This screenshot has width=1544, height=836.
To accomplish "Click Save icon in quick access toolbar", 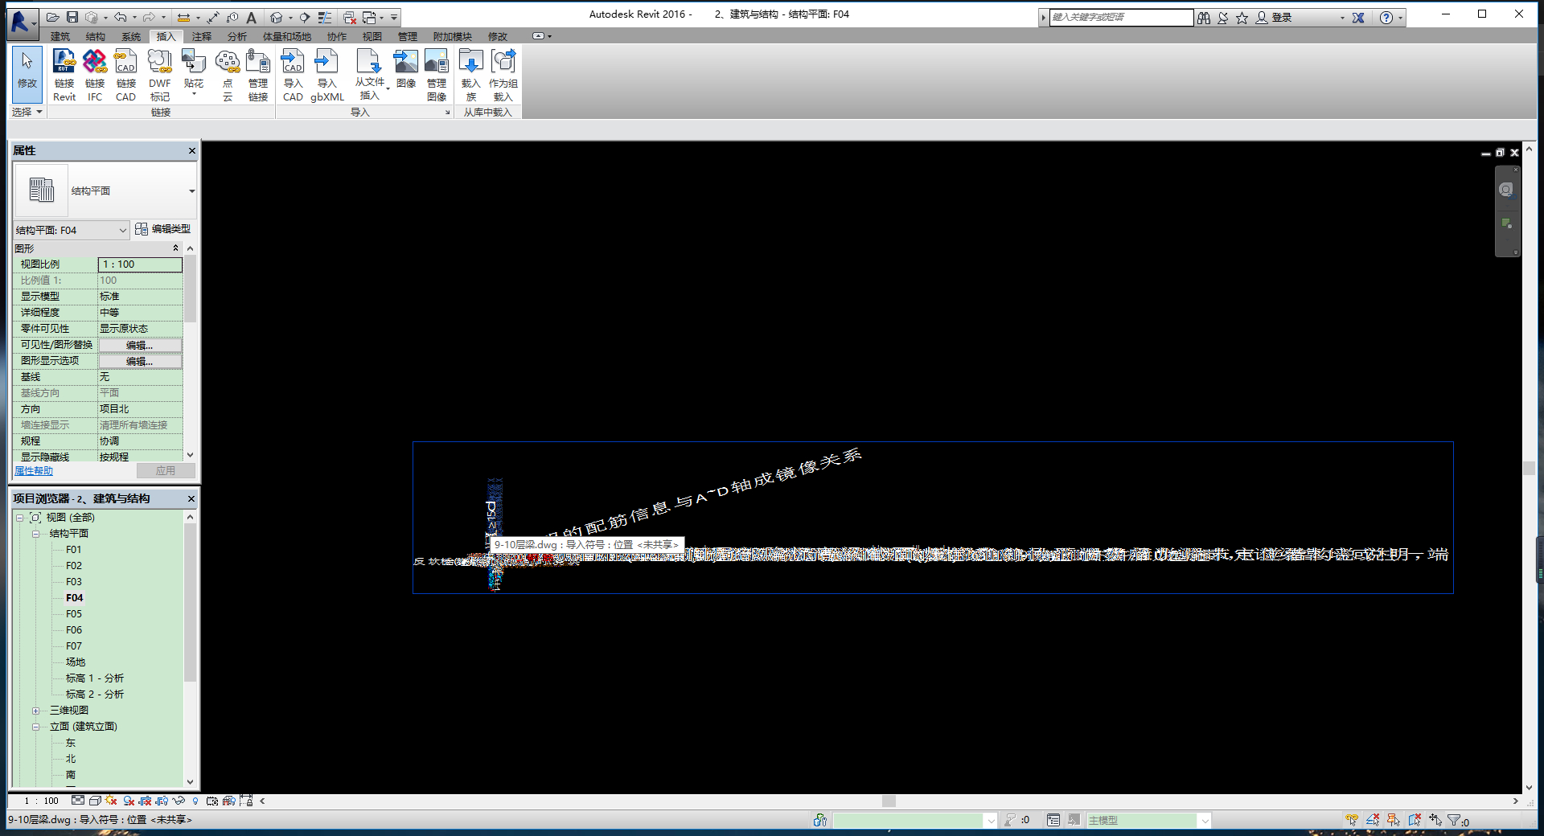I will coord(72,17).
